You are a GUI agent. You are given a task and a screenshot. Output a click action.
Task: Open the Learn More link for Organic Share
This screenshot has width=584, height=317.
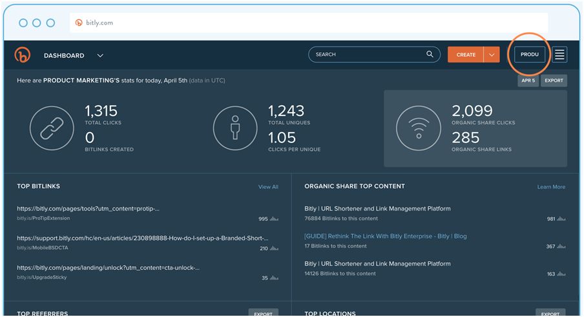pos(550,187)
